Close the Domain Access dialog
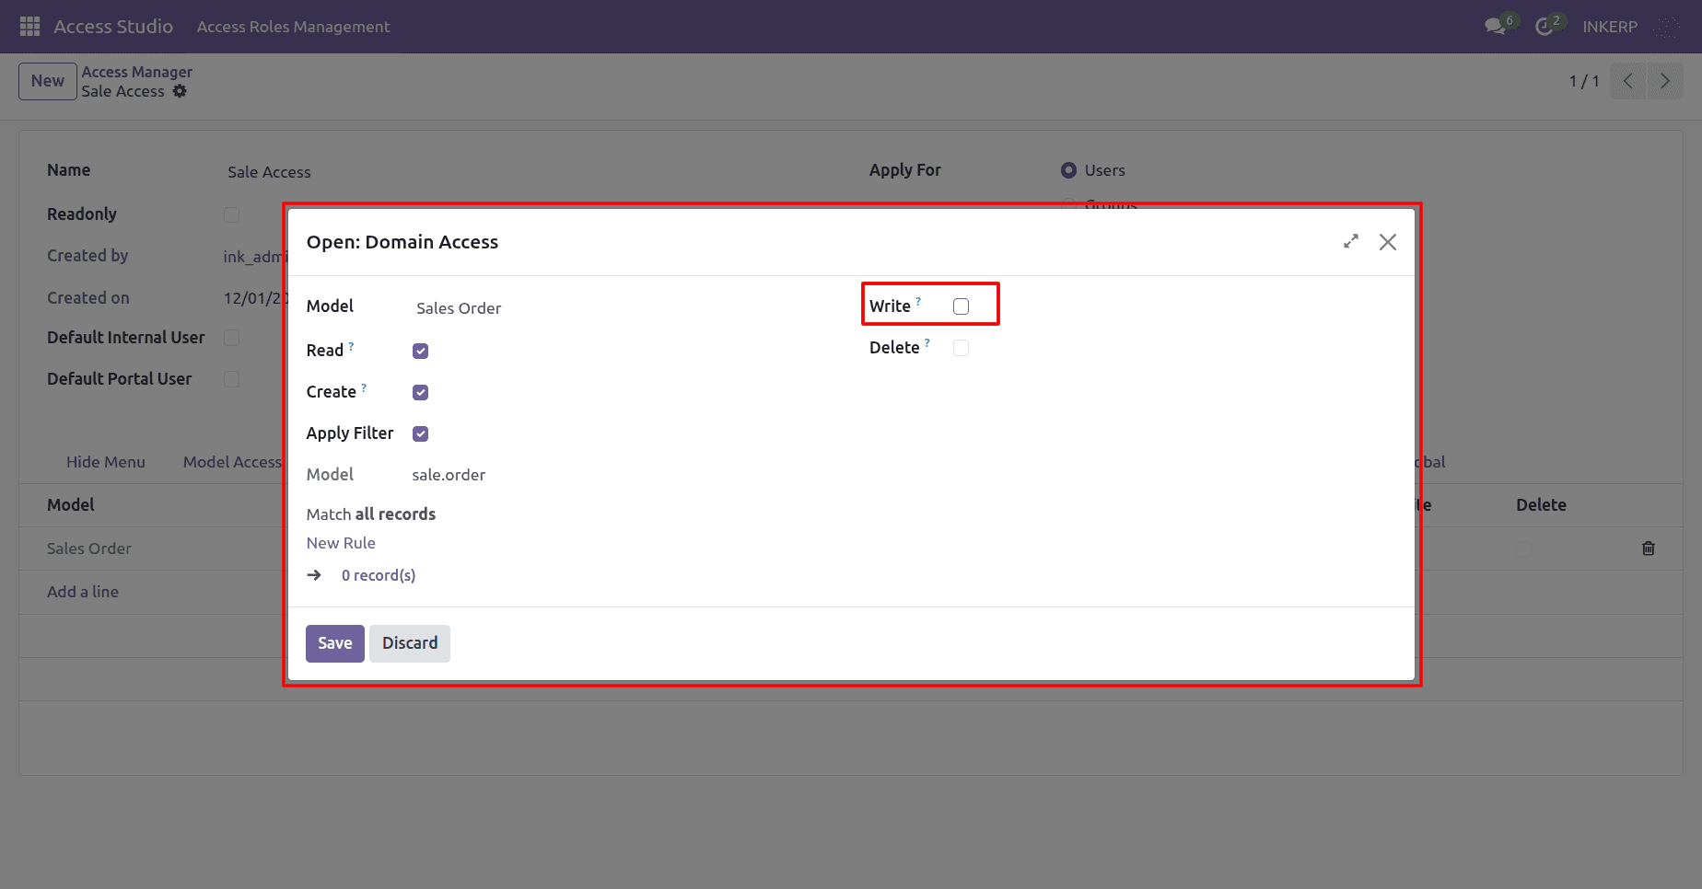The width and height of the screenshot is (1702, 889). (1388, 241)
